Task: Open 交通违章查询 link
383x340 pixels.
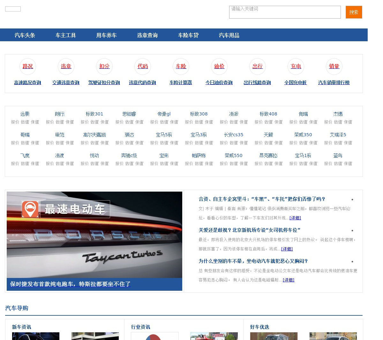Action: pos(66,83)
